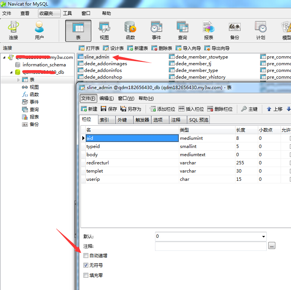Click the 添加栏位 (Add Field) button

[162, 109]
